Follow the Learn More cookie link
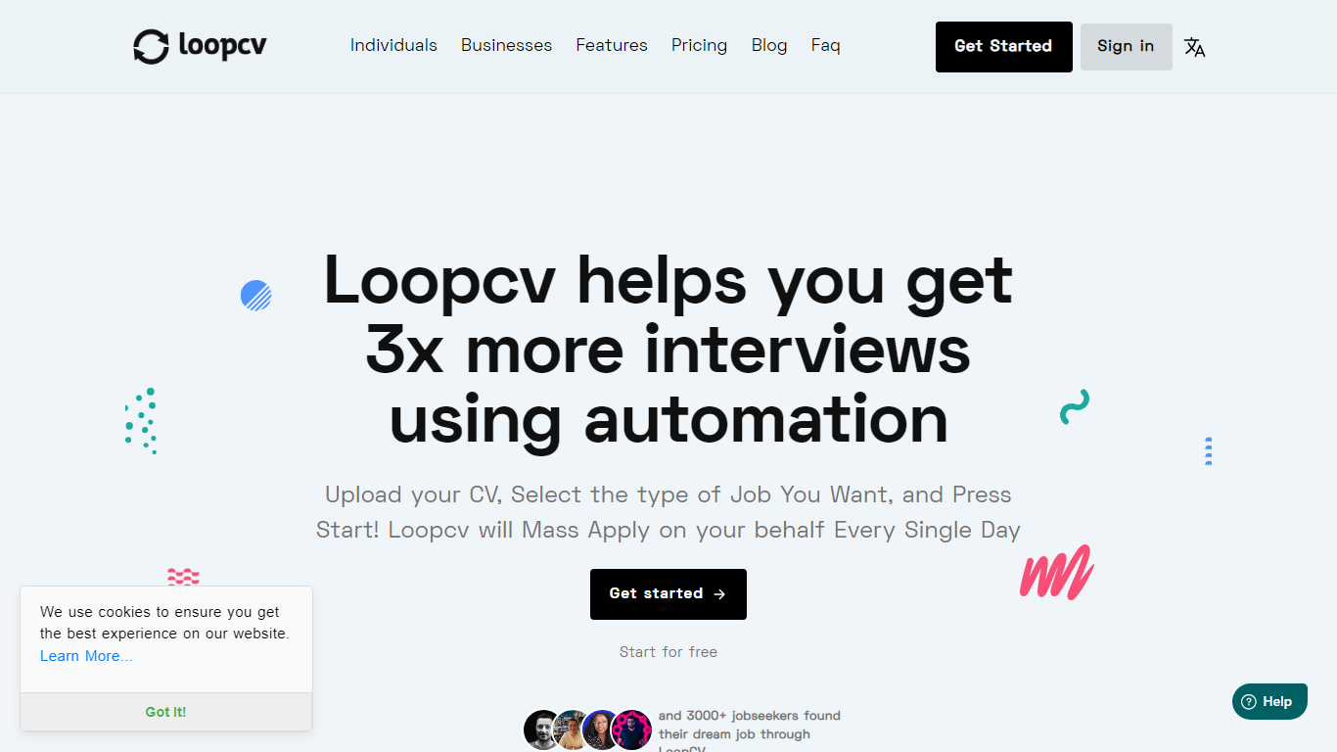Viewport: 1337px width, 752px height. (86, 656)
